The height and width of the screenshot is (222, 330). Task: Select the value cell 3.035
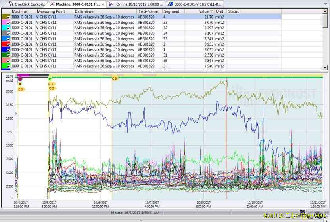199,49
